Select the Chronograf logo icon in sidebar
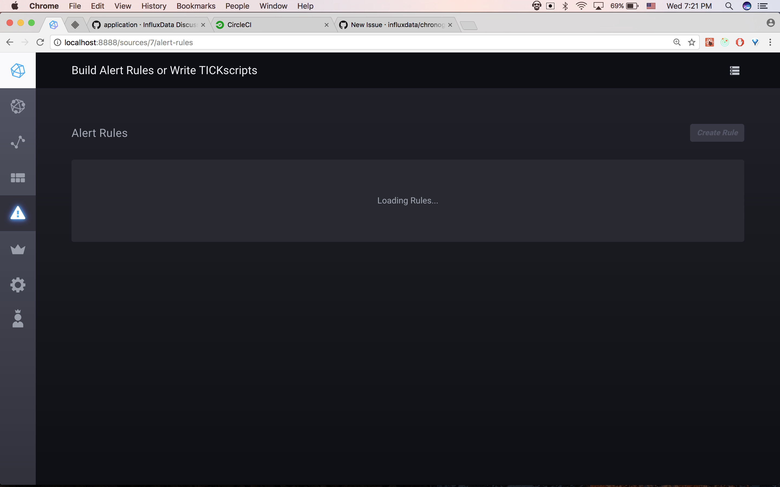Screen dimensions: 780x487 click(x=18, y=70)
